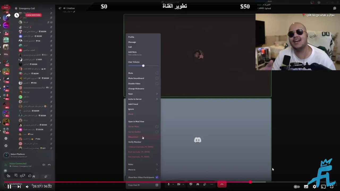The height and width of the screenshot is (191, 340).
Task: Tick the Disable Video checkbox
Action: pos(157,84)
